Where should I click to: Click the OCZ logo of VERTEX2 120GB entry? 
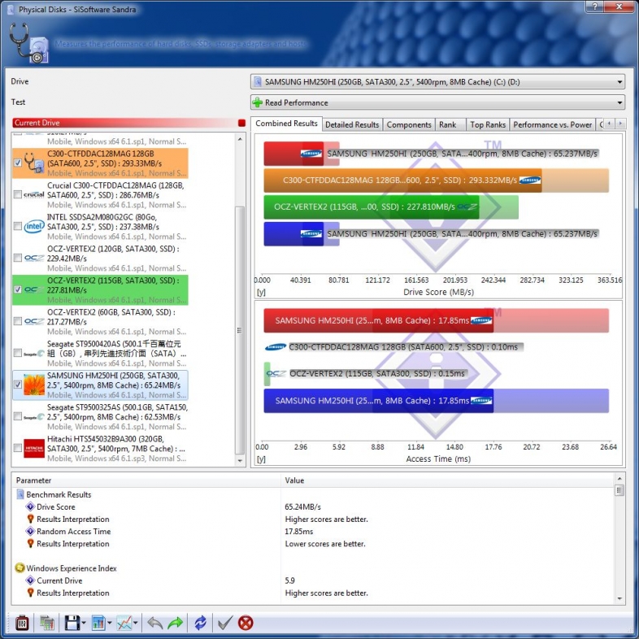34,258
